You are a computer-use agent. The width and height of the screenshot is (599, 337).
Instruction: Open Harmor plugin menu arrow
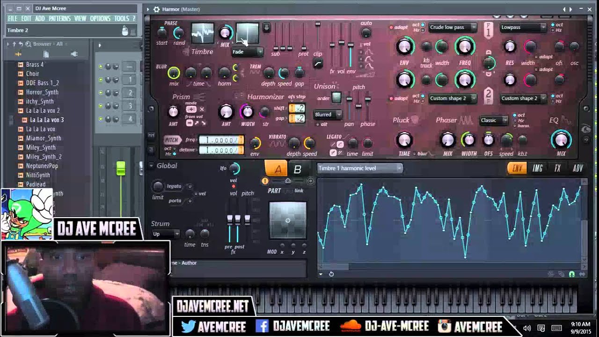click(x=148, y=9)
